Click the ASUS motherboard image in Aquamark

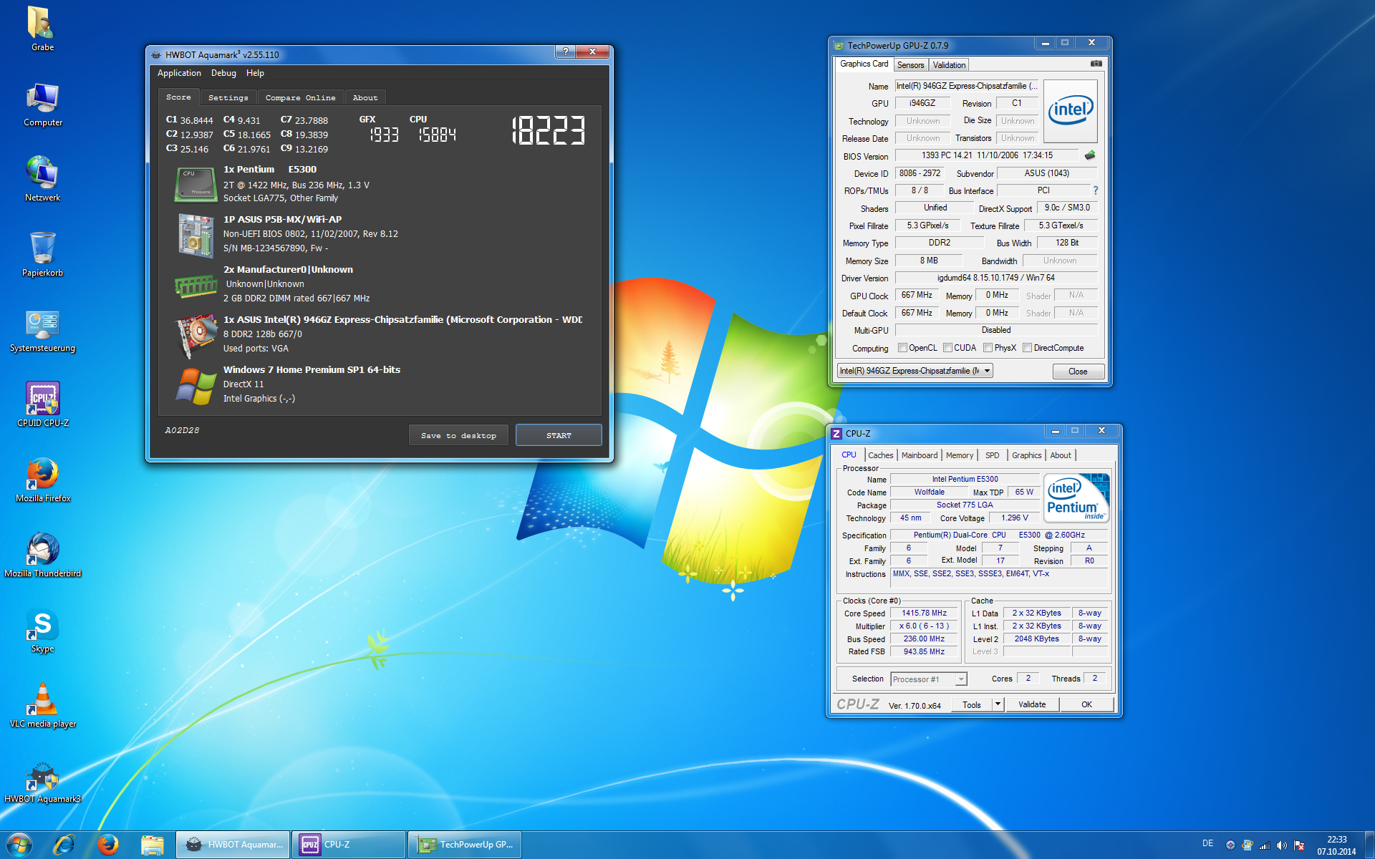(x=196, y=236)
